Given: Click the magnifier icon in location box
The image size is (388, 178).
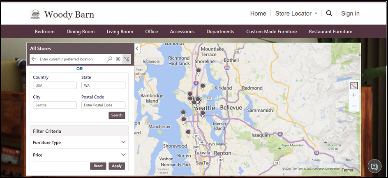Looking at the screenshot, I should coord(110,59).
